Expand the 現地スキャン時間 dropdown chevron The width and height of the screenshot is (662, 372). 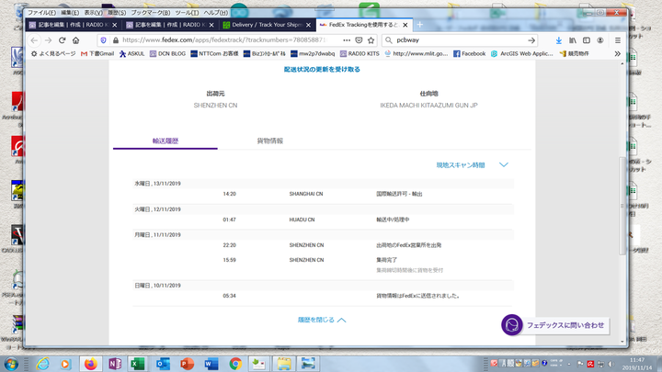pos(503,164)
